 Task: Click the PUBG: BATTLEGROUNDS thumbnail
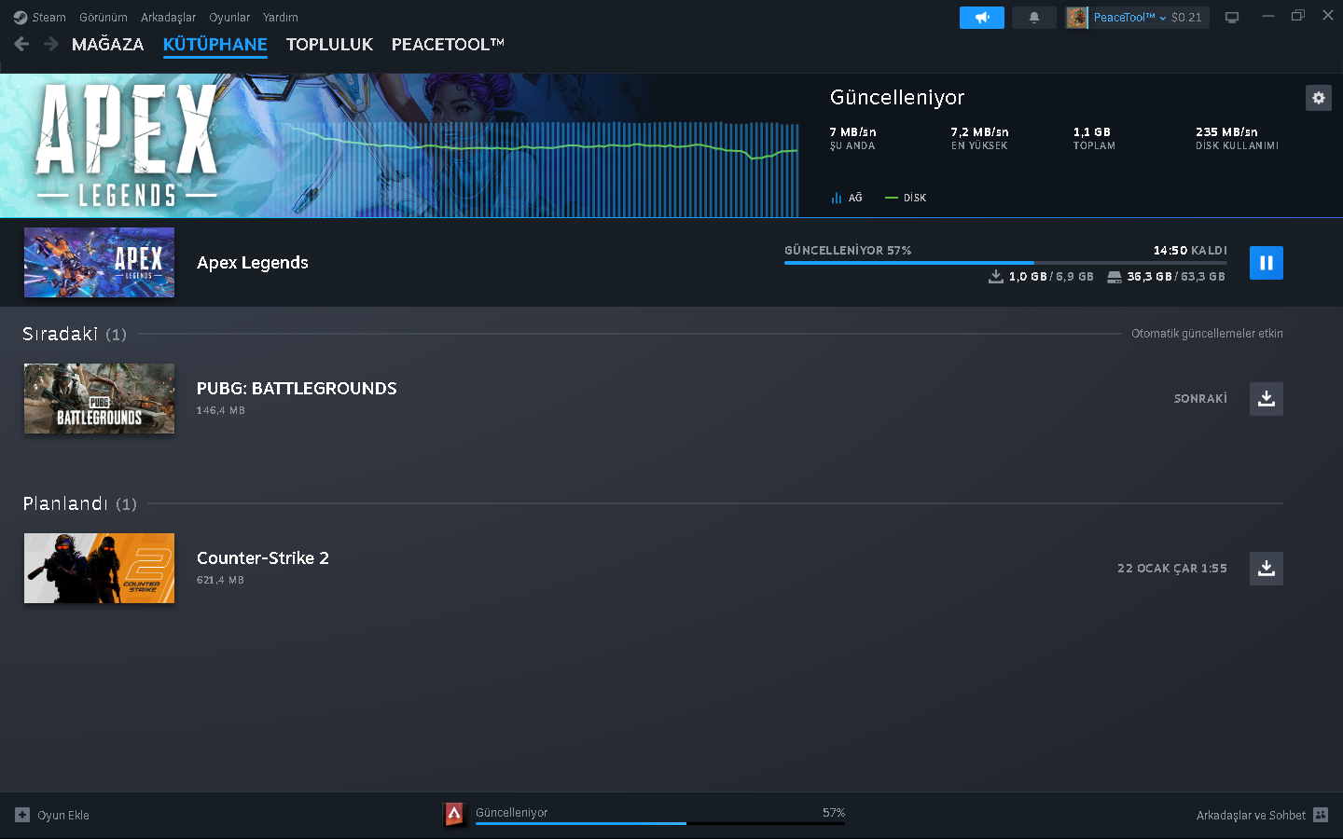(x=99, y=399)
